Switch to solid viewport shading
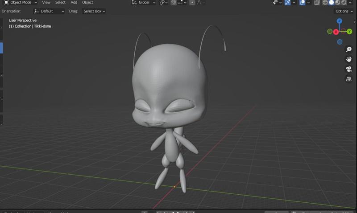357x213 pixels. [x=332, y=2]
